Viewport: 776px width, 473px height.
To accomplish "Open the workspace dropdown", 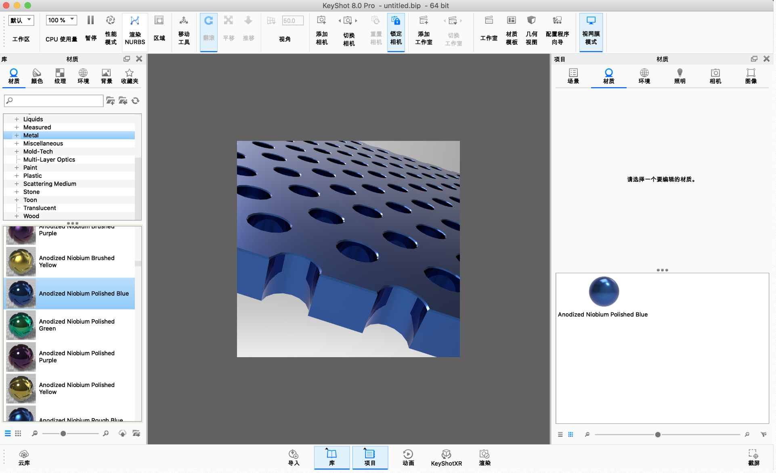I will (21, 20).
